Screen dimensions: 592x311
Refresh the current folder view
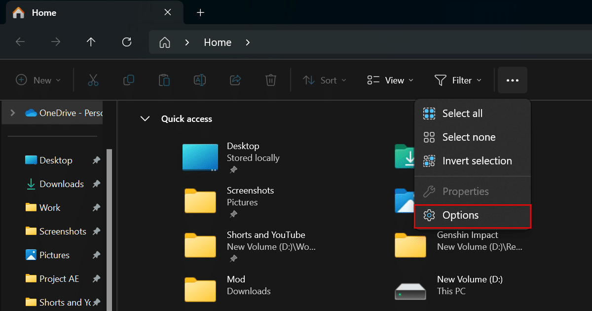(127, 42)
